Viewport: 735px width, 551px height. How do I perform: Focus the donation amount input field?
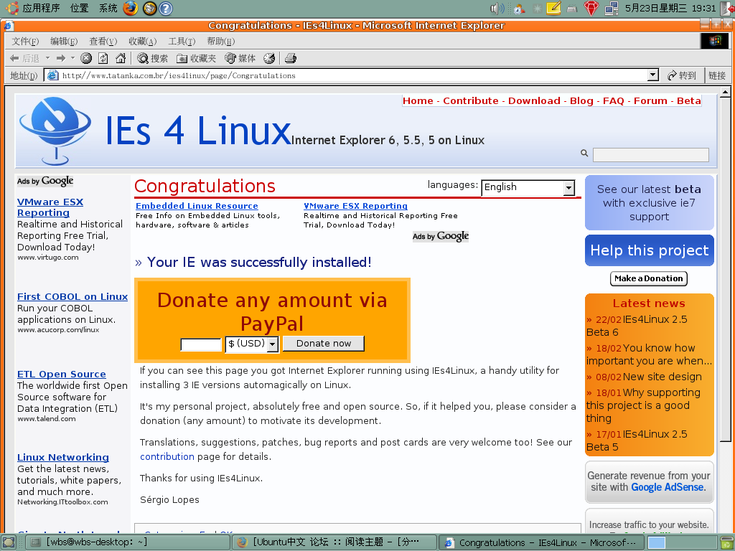pyautogui.click(x=201, y=344)
